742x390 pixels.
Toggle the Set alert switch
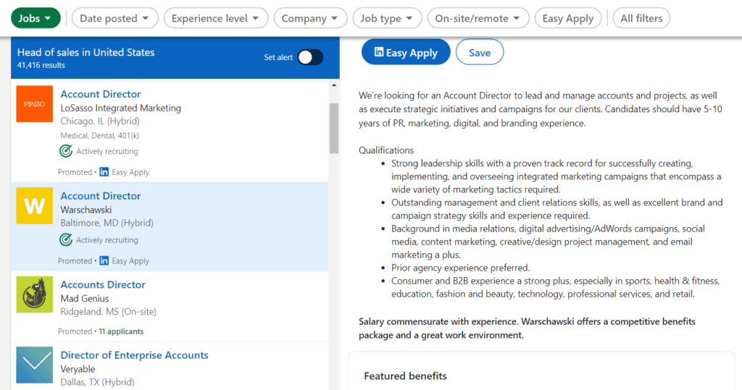[310, 57]
